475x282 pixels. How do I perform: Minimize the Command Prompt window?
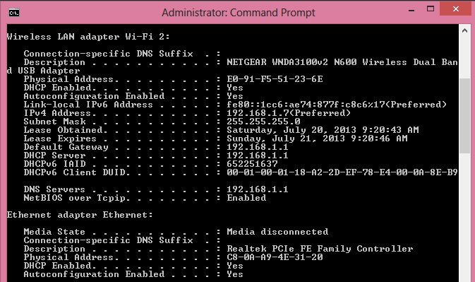[411, 9]
